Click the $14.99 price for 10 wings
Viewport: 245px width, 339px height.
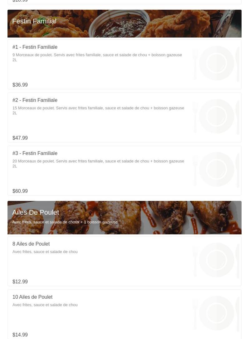tap(20, 335)
